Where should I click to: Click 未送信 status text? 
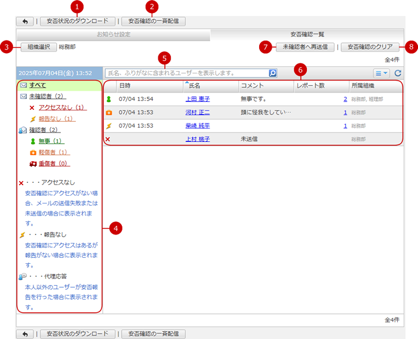[249, 139]
